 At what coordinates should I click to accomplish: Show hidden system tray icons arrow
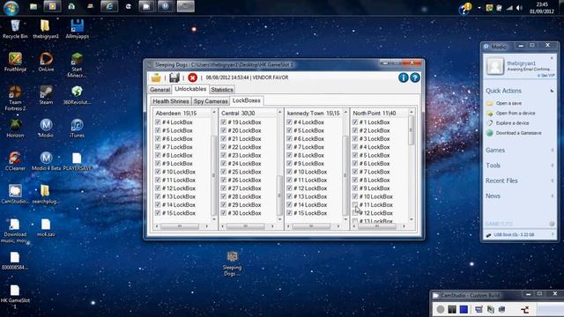click(x=479, y=8)
